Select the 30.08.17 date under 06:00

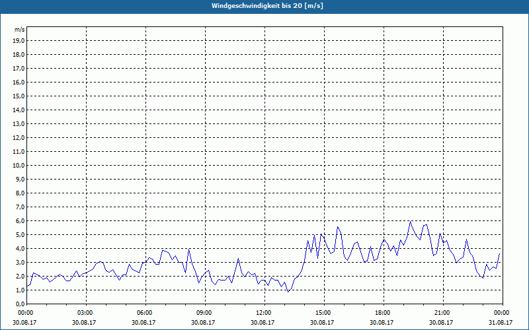coord(143,322)
